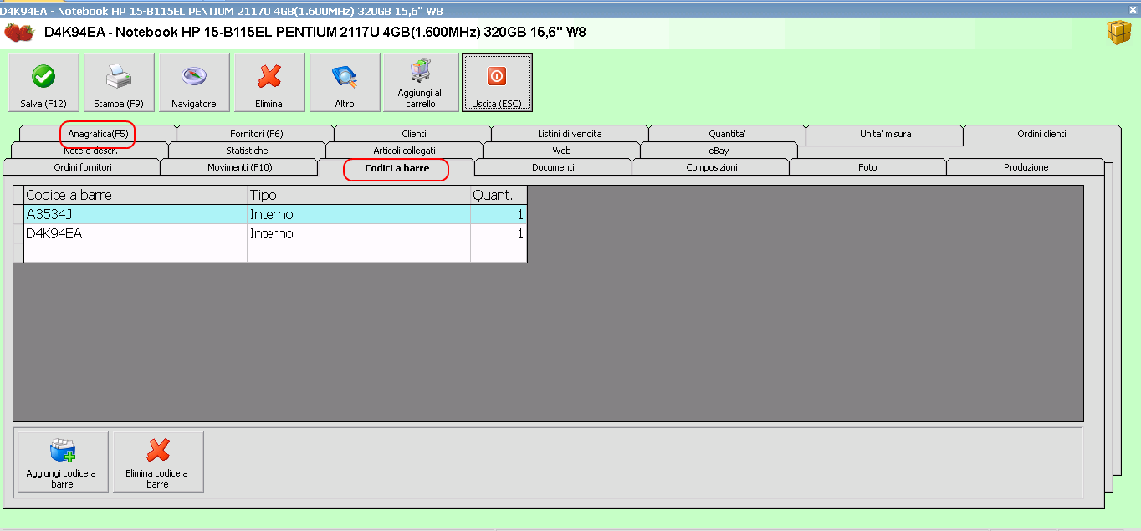This screenshot has width=1141, height=531.
Task: Click the Stampa (F9) printer button
Action: [119, 82]
